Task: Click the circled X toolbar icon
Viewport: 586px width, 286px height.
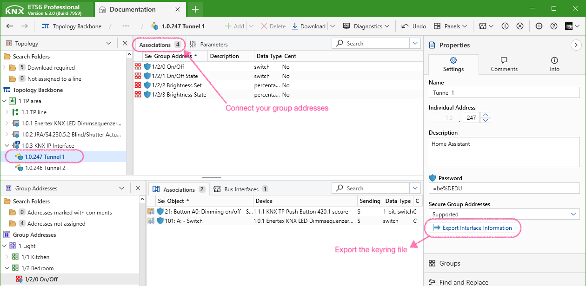Action: (520, 26)
